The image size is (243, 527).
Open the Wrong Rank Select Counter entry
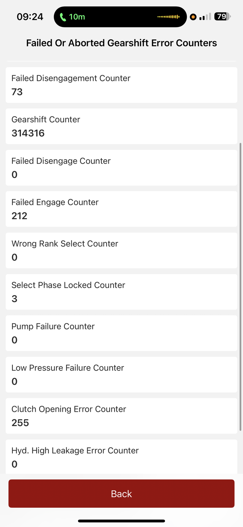pyautogui.click(x=122, y=251)
